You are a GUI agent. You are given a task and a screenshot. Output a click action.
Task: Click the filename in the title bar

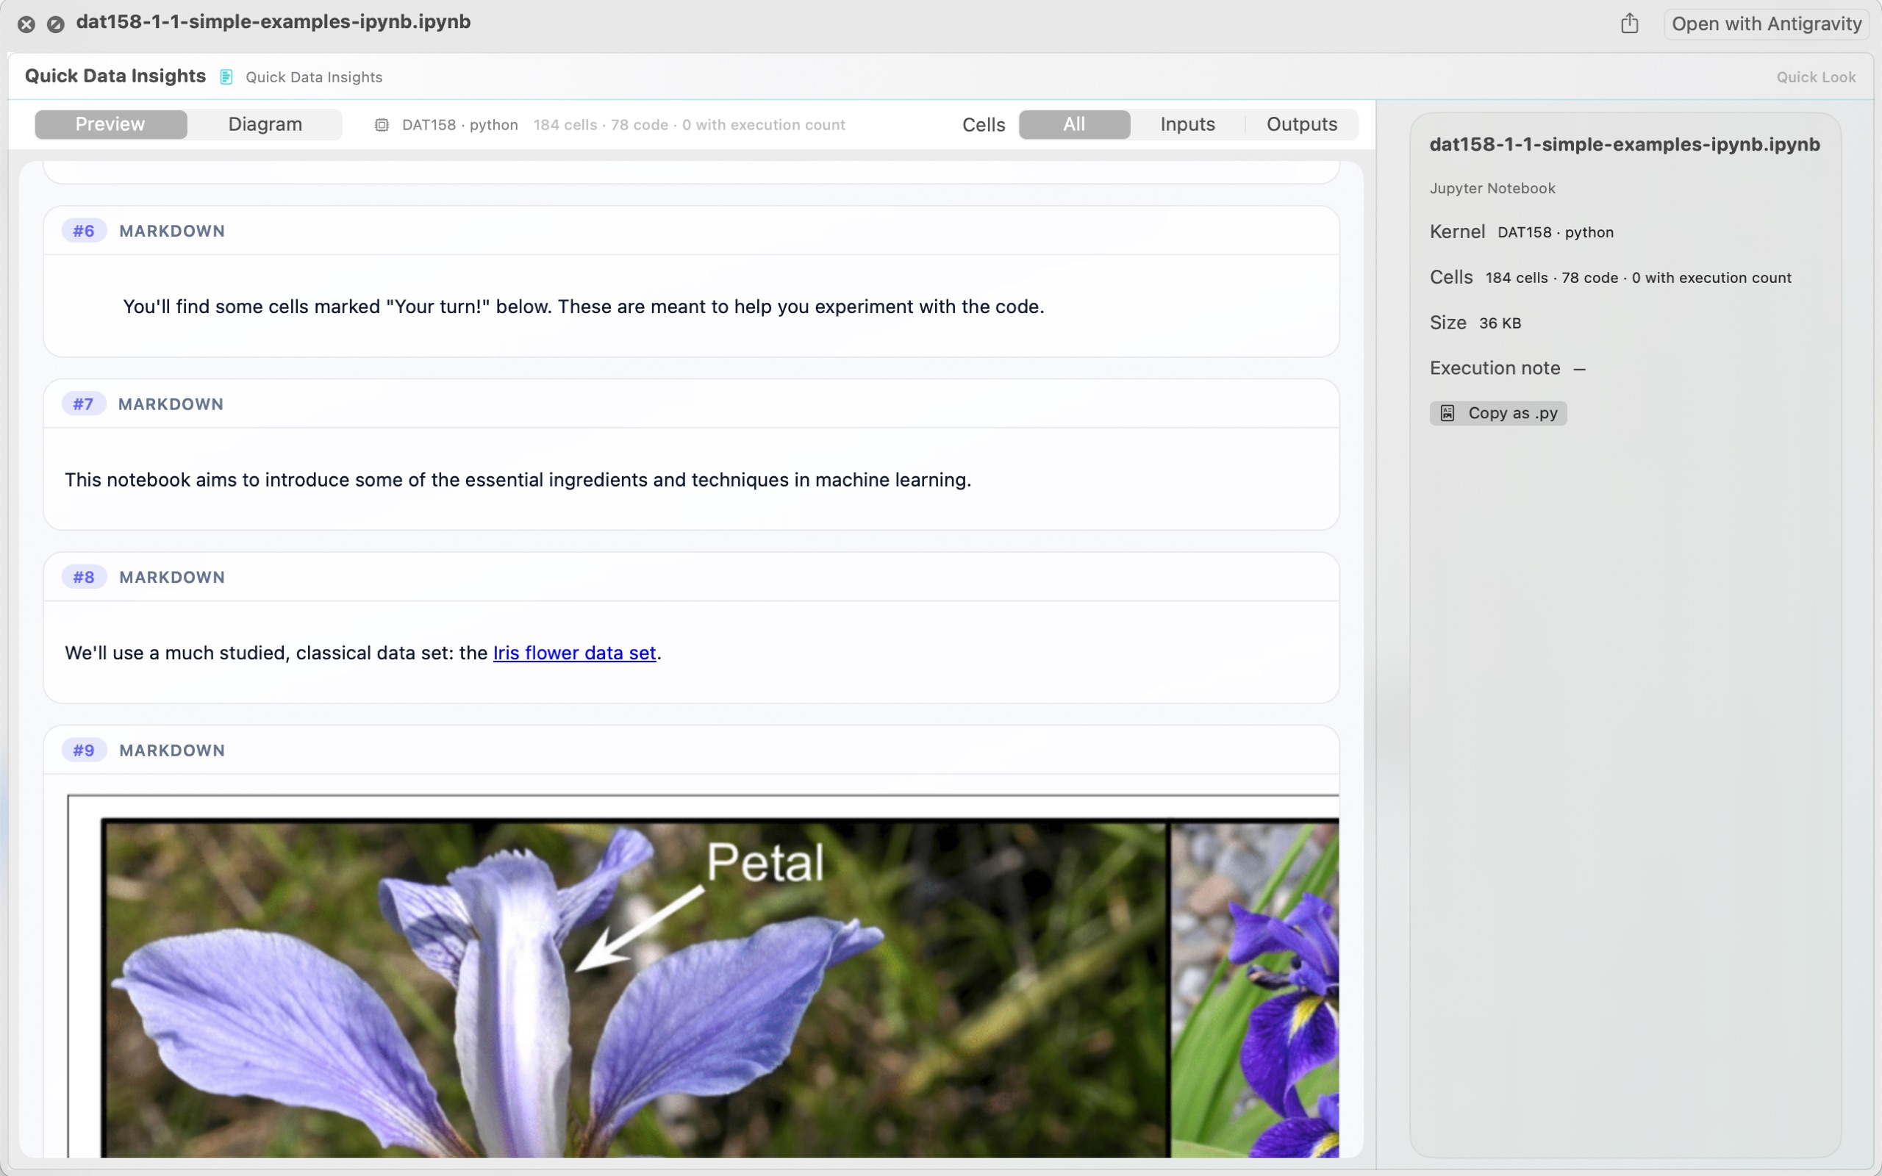(273, 22)
